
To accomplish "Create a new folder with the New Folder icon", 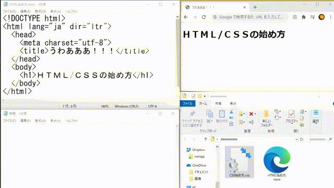I will [266, 114].
